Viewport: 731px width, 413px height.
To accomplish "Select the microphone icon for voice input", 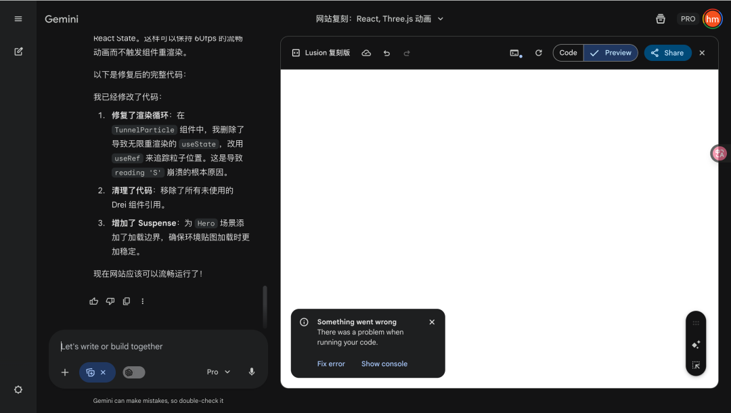I will point(251,372).
